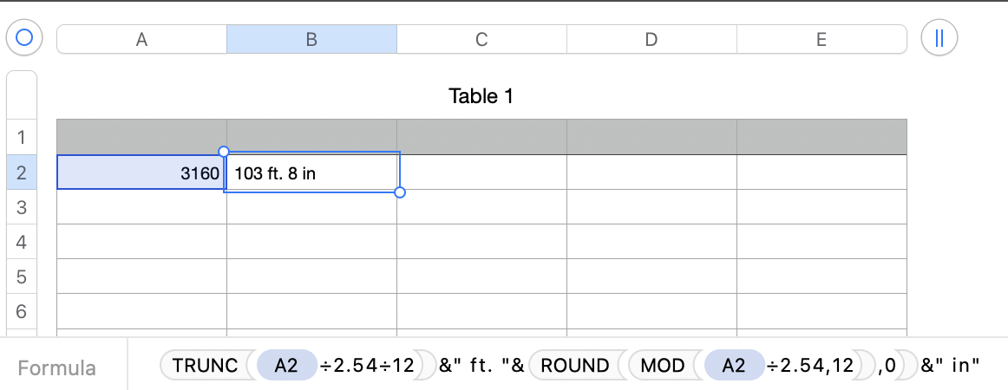Select row 6 header
1008x390 pixels.
coord(22,311)
